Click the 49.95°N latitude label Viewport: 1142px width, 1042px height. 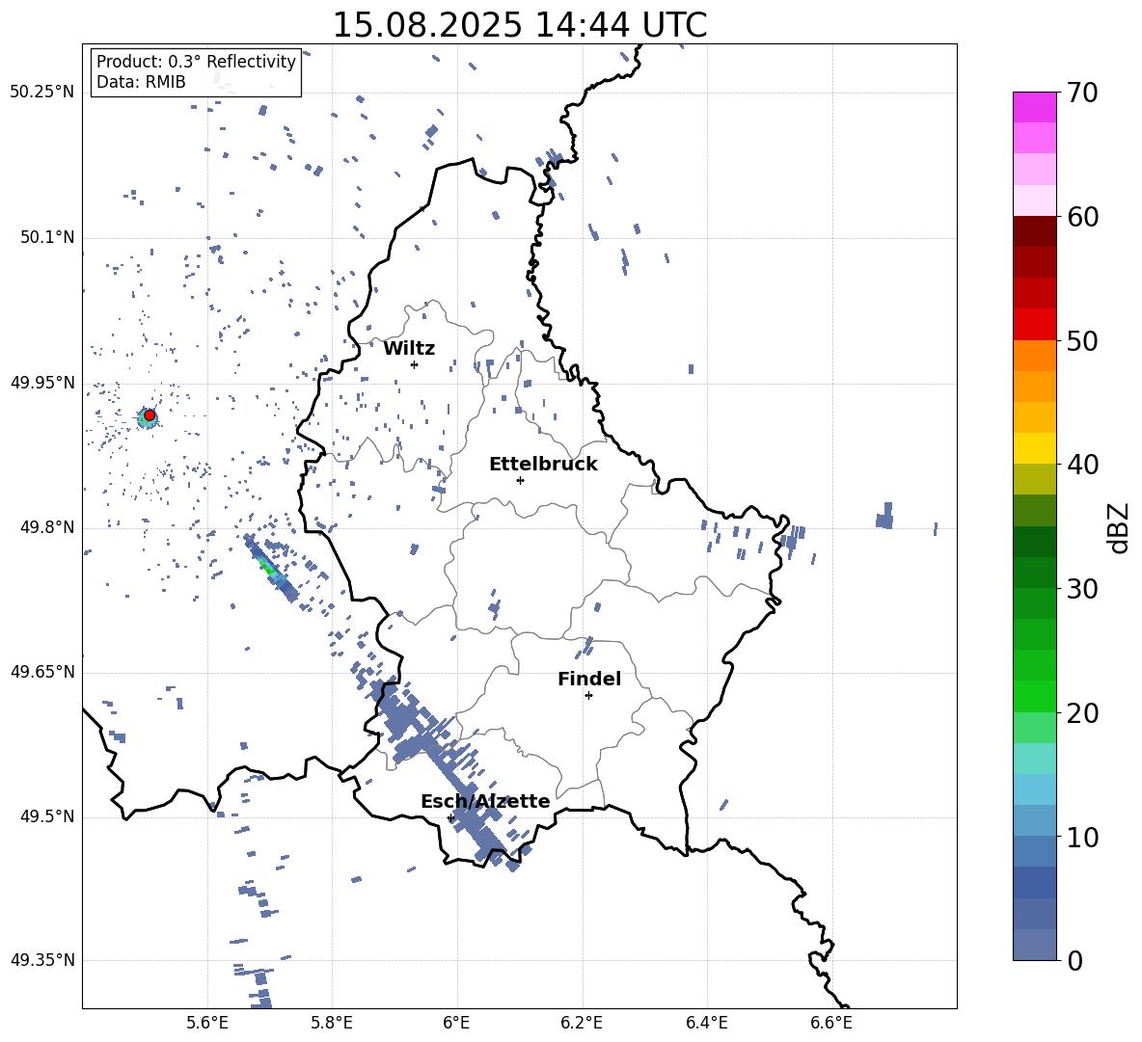click(x=42, y=384)
